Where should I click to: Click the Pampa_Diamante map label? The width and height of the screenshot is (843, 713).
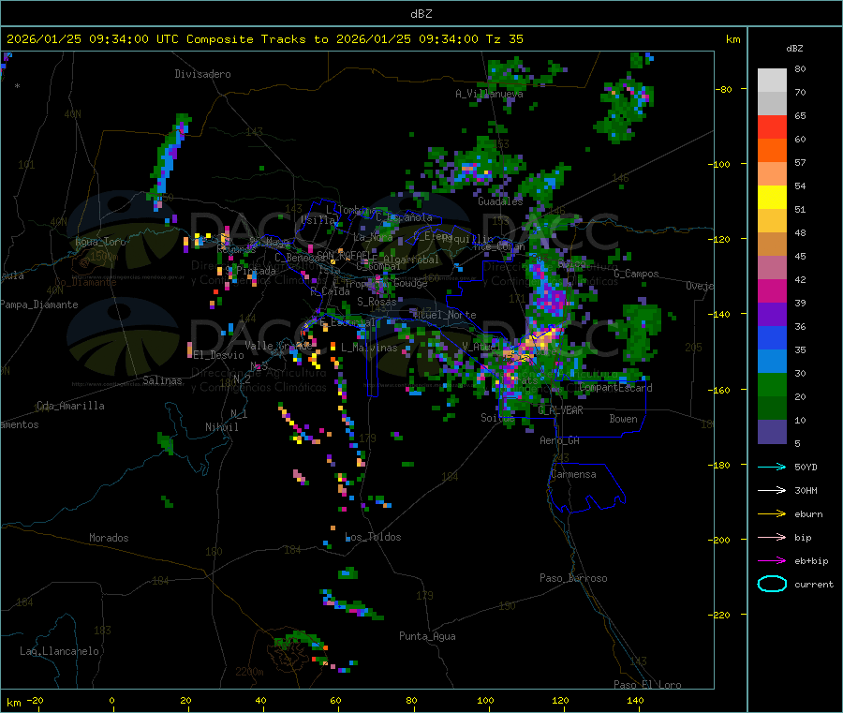tap(39, 305)
